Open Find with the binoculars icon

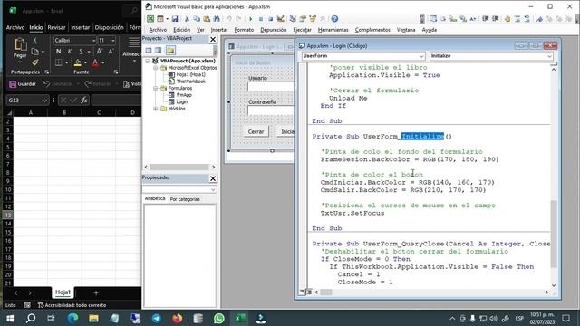point(217,18)
